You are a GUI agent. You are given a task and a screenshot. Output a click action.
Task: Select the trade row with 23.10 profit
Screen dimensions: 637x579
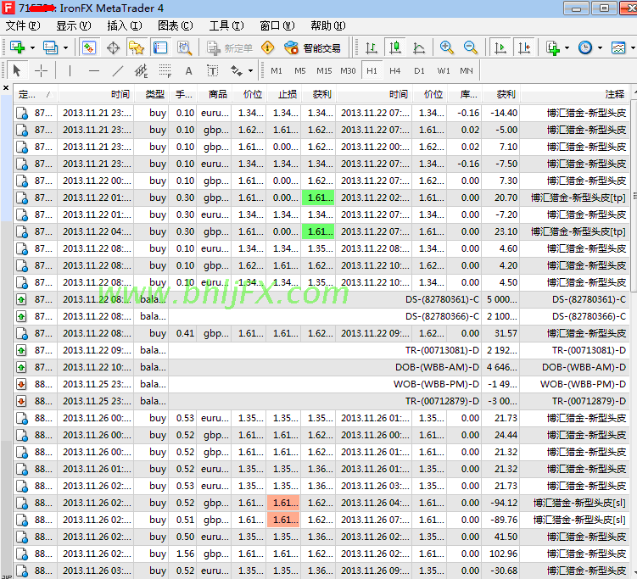click(321, 231)
